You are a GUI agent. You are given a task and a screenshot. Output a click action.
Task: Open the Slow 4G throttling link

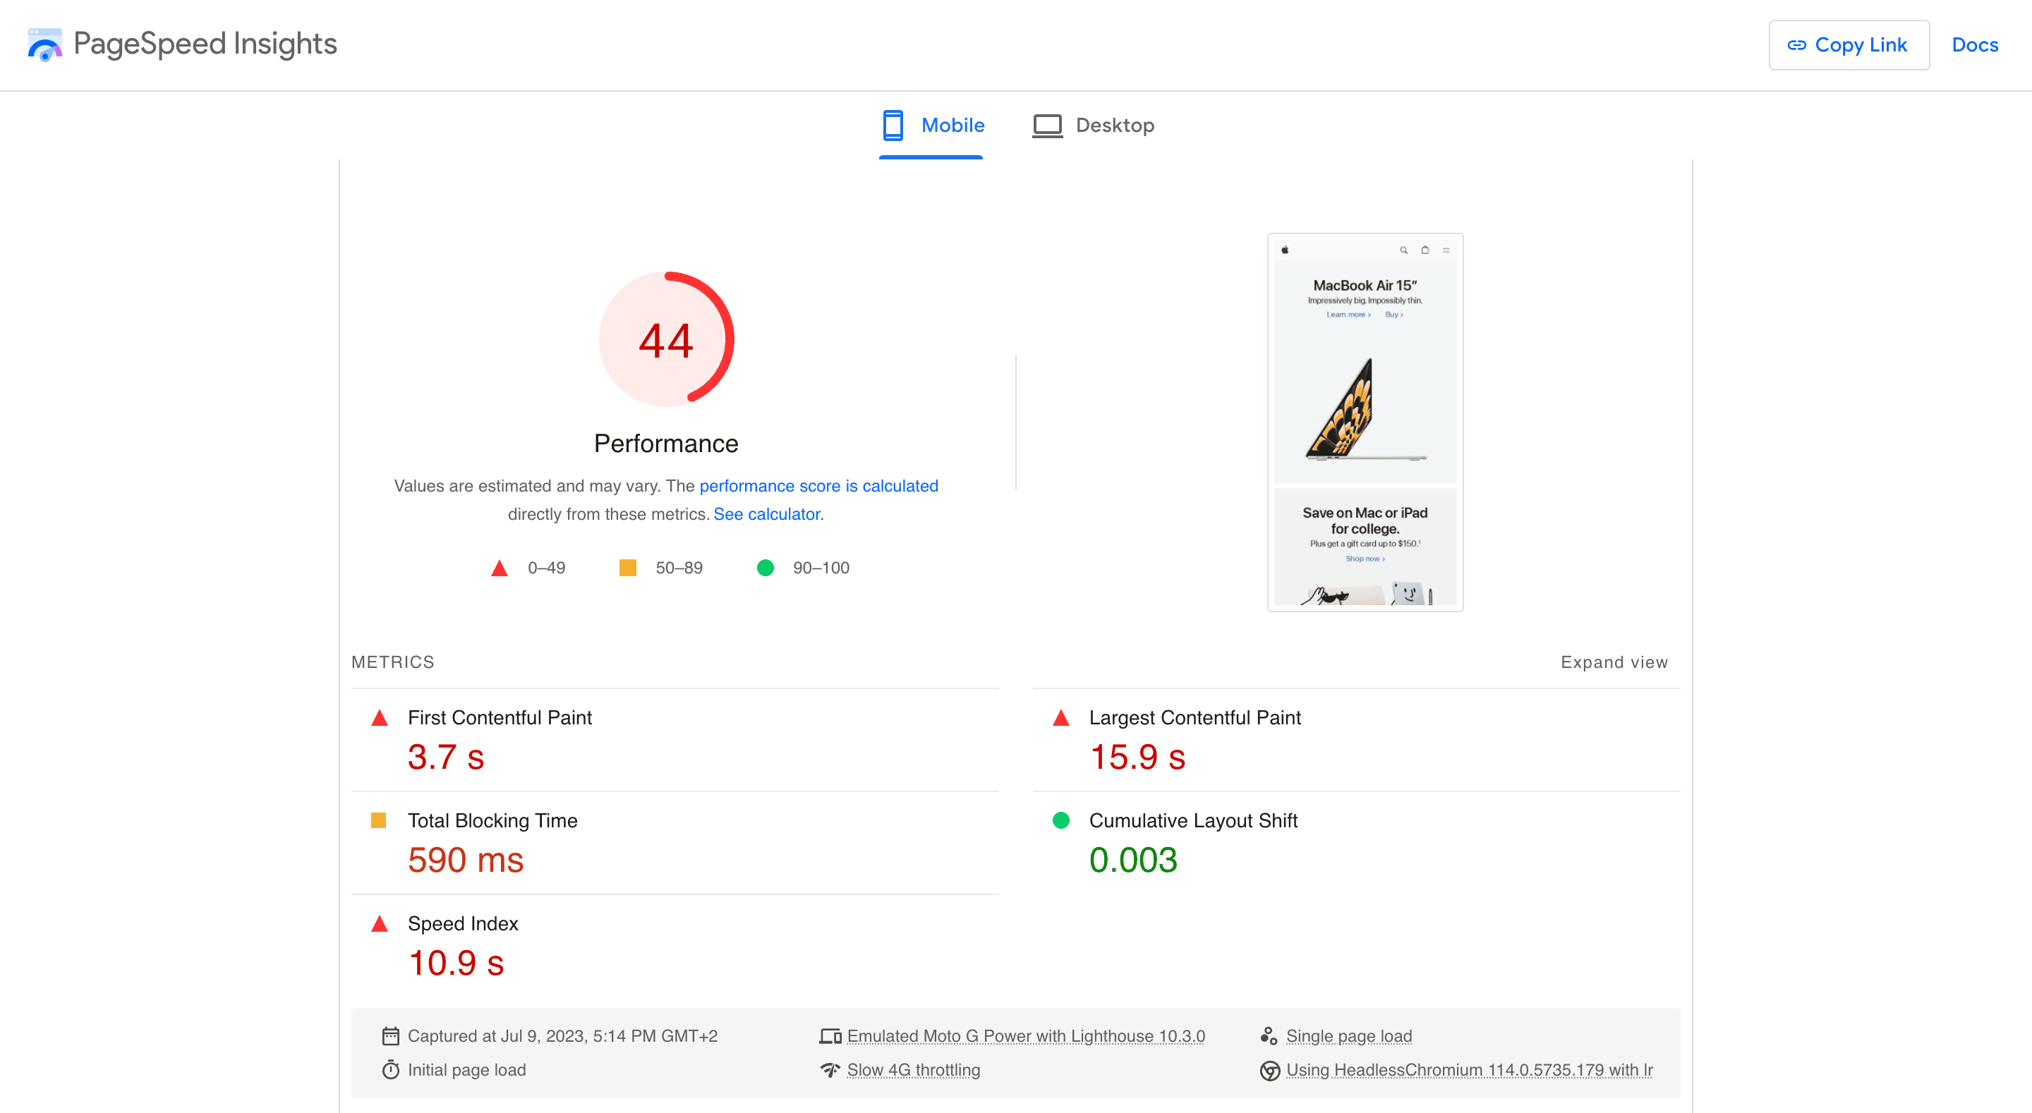click(x=914, y=1069)
